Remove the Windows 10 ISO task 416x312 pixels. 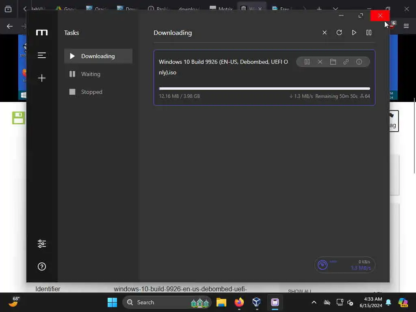pos(320,62)
